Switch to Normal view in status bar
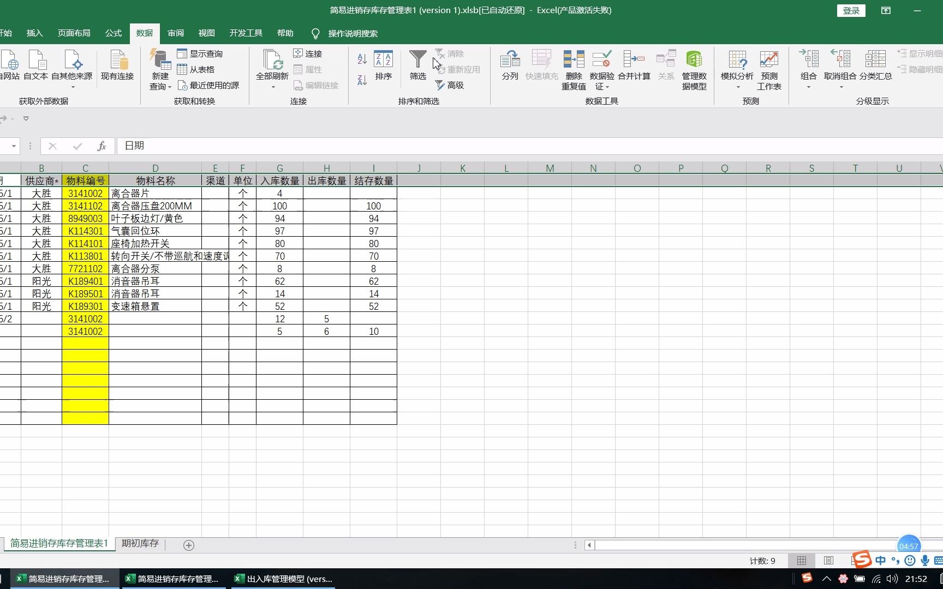The width and height of the screenshot is (943, 589). coord(802,561)
